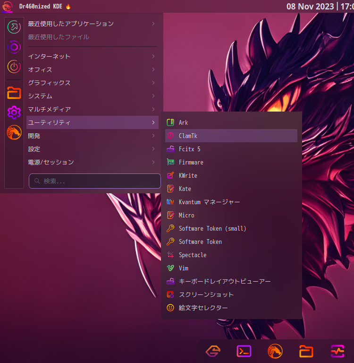Click the orange arrow dock icon
354x363 pixels.
click(x=213, y=351)
